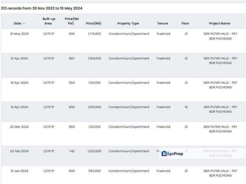Click the 1,174,000 price value
The width and height of the screenshot is (246, 184).
(x=94, y=34)
